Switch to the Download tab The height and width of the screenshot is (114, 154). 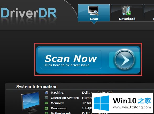pyautogui.click(x=127, y=13)
